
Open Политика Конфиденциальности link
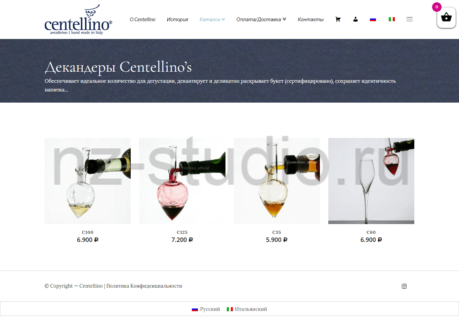pyautogui.click(x=144, y=286)
